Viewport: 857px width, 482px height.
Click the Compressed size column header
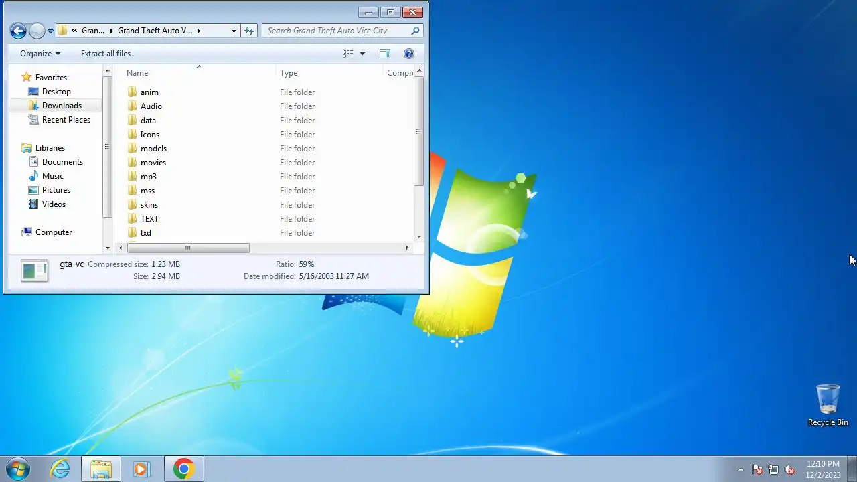coord(399,73)
